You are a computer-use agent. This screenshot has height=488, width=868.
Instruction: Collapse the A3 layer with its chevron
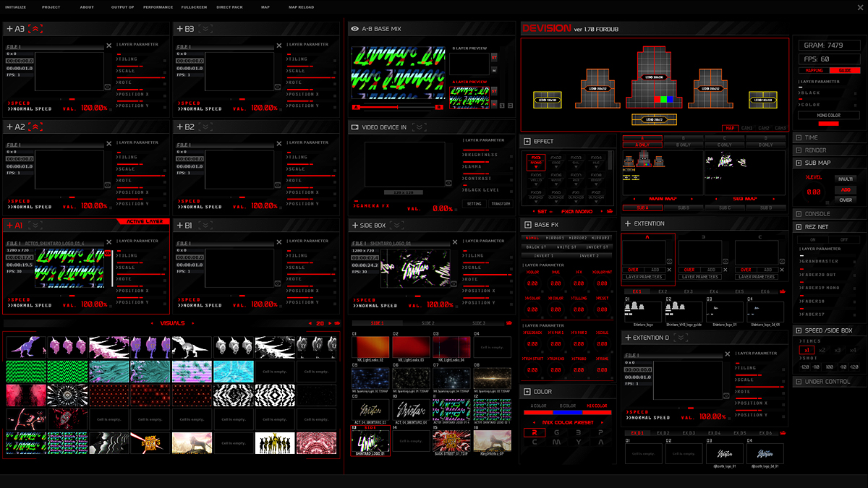[36, 29]
